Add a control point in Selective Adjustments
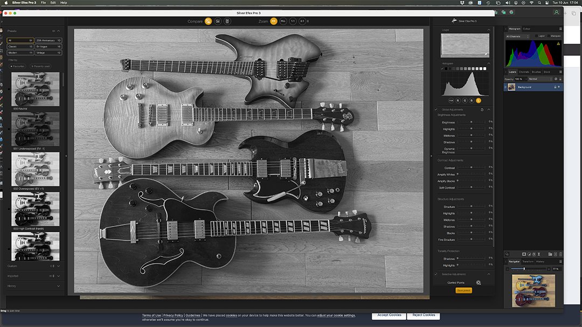Viewport: 582px width, 327px height. tap(479, 282)
